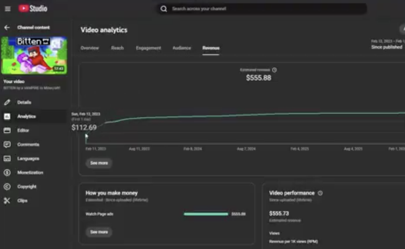Open the Comments sidebar icon
405x249 pixels.
pos(7,144)
